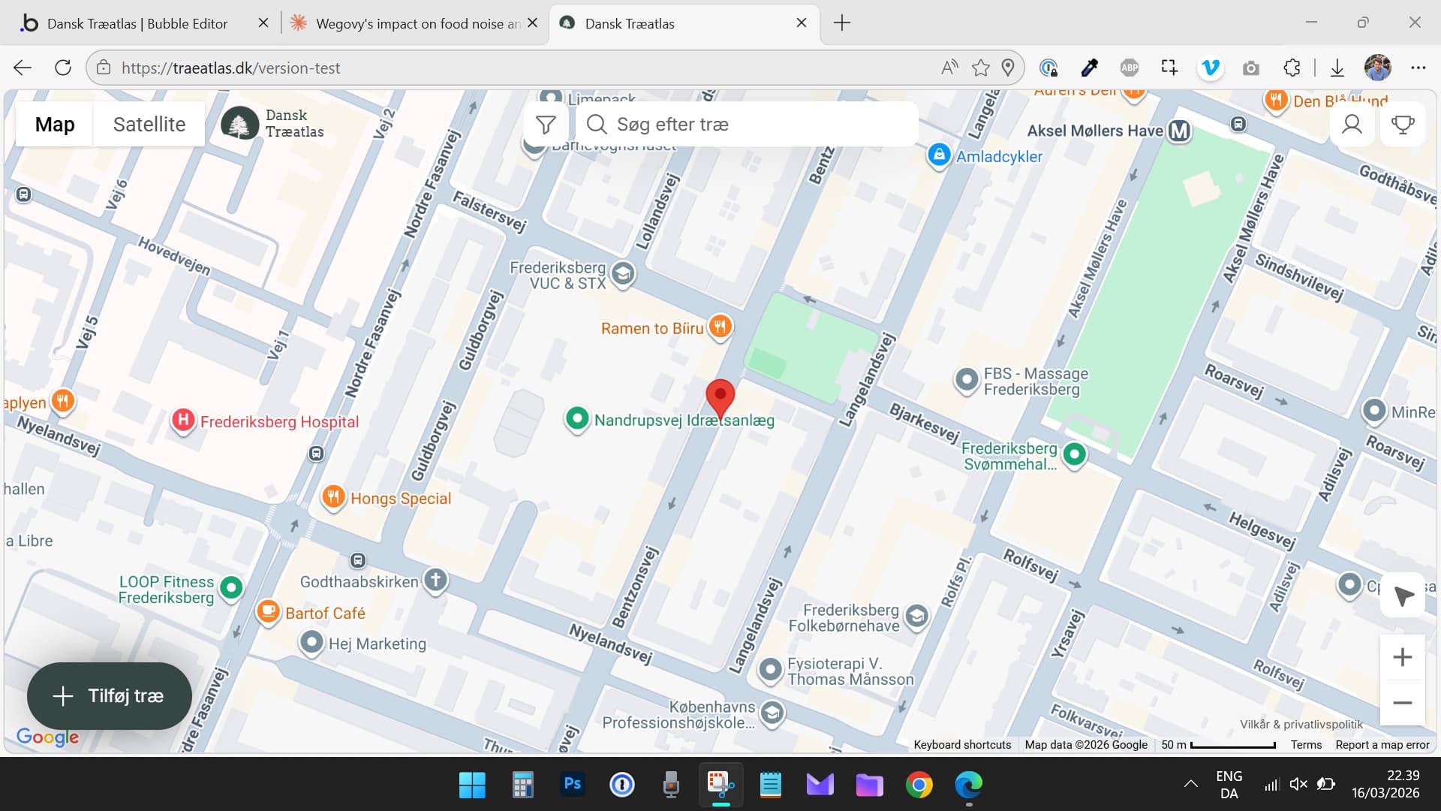Zoom out with the minus button
This screenshot has width=1441, height=811.
tap(1402, 703)
